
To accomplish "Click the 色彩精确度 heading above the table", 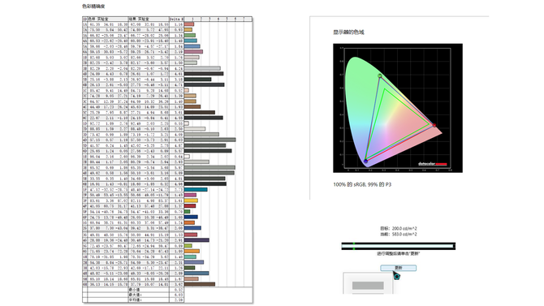I will [93, 6].
